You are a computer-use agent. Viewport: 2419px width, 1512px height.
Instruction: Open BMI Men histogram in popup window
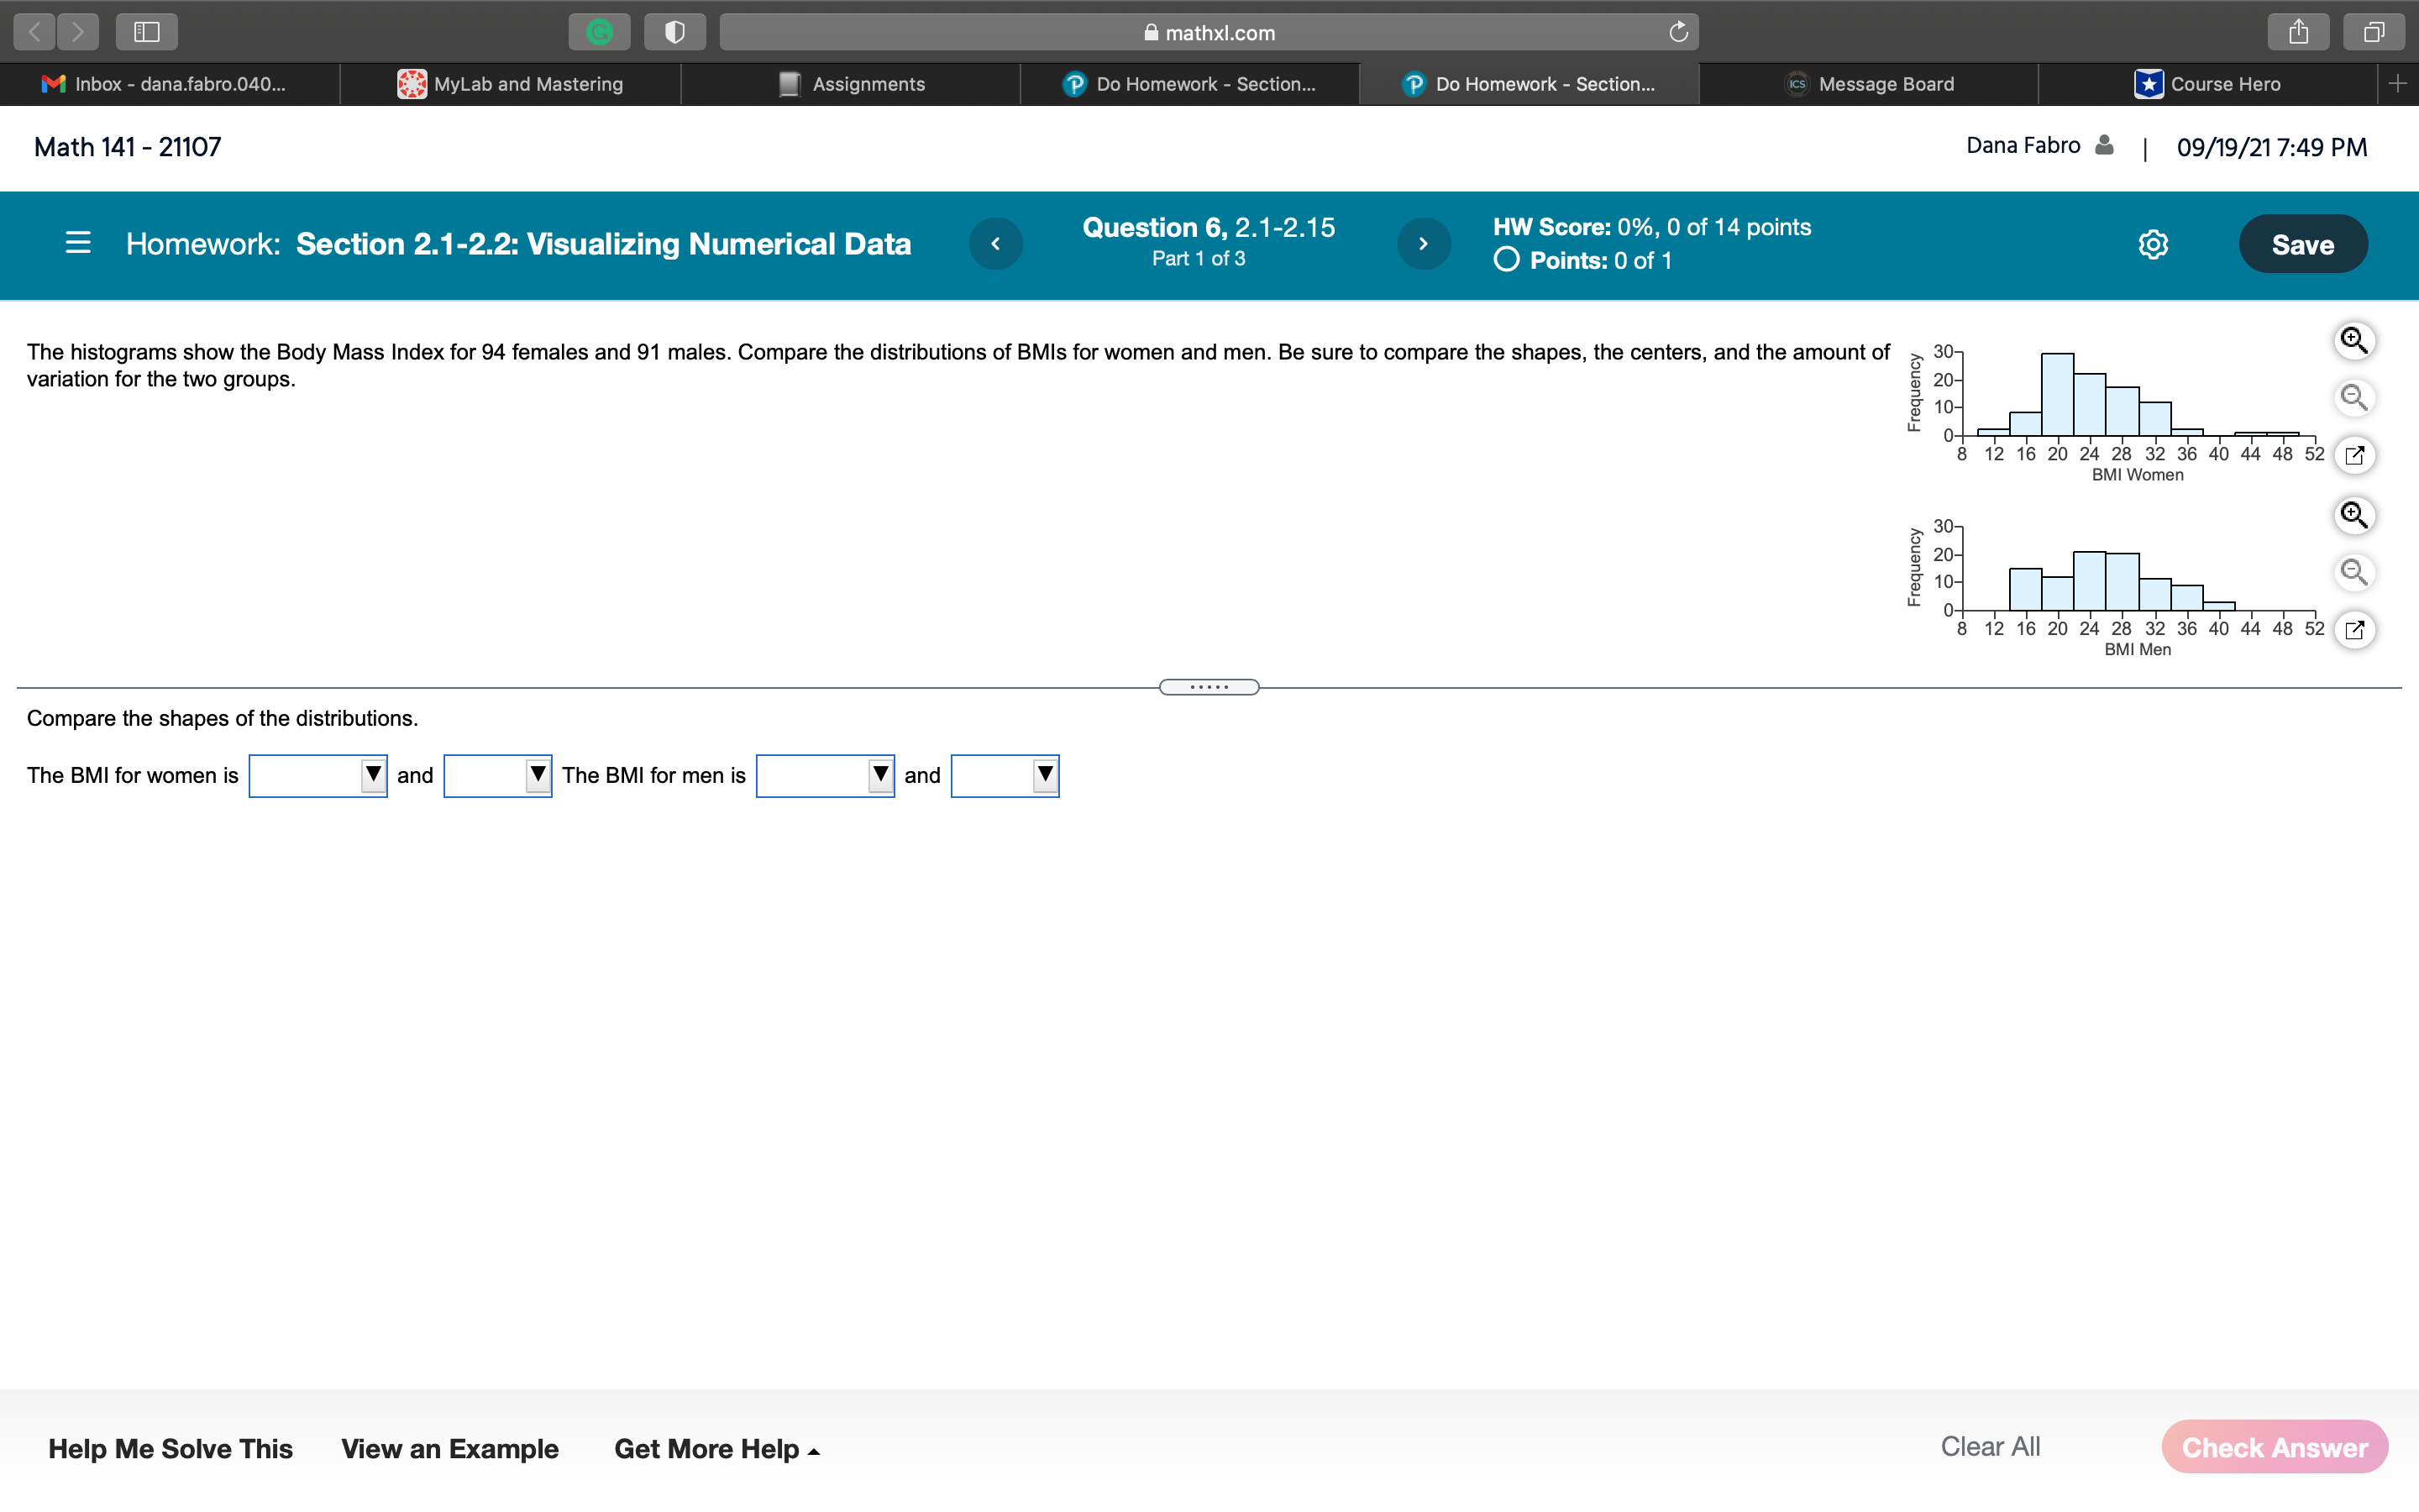pos(2353,630)
